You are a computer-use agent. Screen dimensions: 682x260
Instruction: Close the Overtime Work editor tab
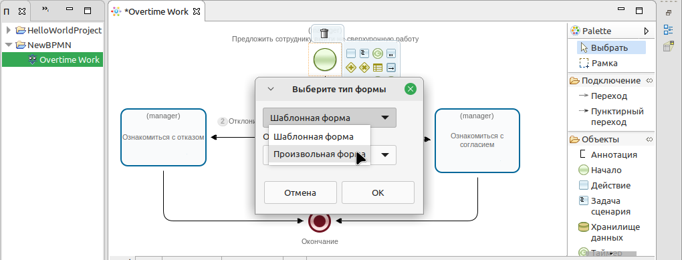(197, 12)
